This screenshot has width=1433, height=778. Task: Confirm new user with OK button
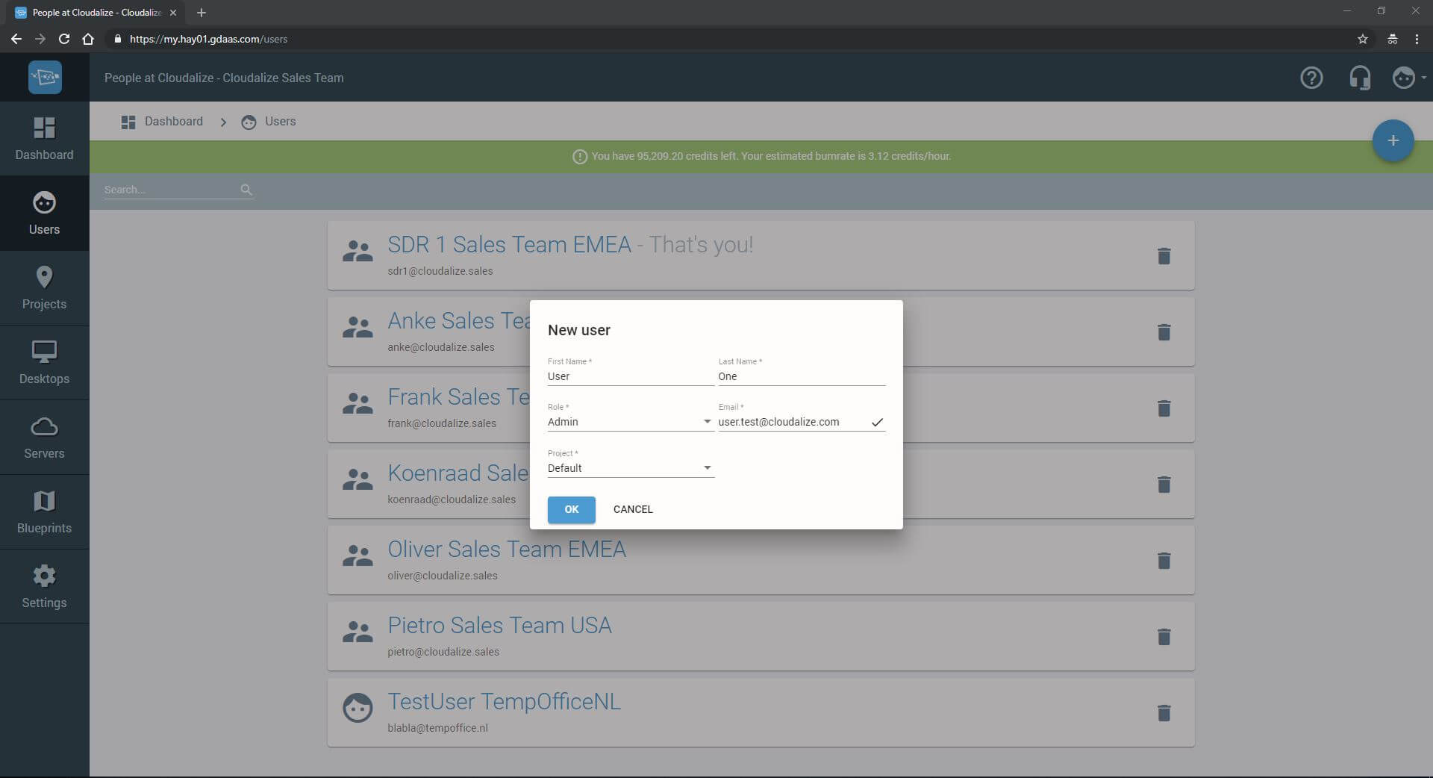571,509
